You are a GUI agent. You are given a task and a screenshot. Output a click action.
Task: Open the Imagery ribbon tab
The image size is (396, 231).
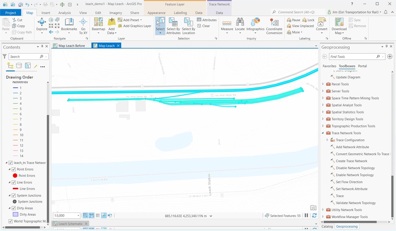point(116,13)
